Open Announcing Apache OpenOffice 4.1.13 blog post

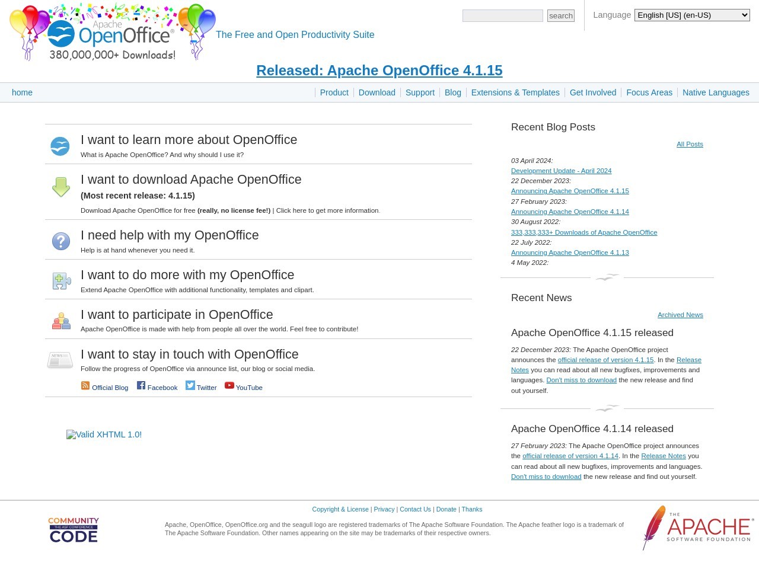570,252
